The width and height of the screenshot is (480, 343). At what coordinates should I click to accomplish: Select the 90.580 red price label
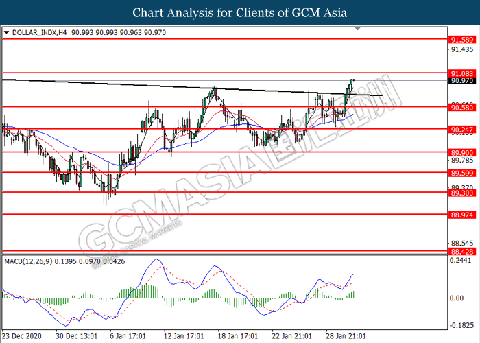(x=461, y=107)
